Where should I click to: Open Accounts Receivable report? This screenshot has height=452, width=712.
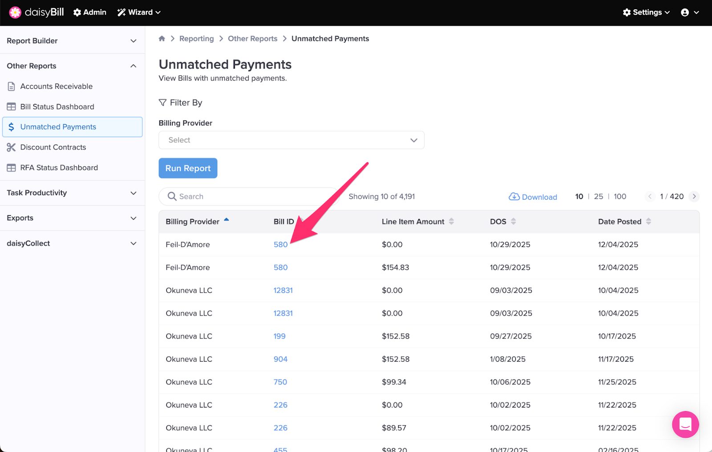[57, 86]
